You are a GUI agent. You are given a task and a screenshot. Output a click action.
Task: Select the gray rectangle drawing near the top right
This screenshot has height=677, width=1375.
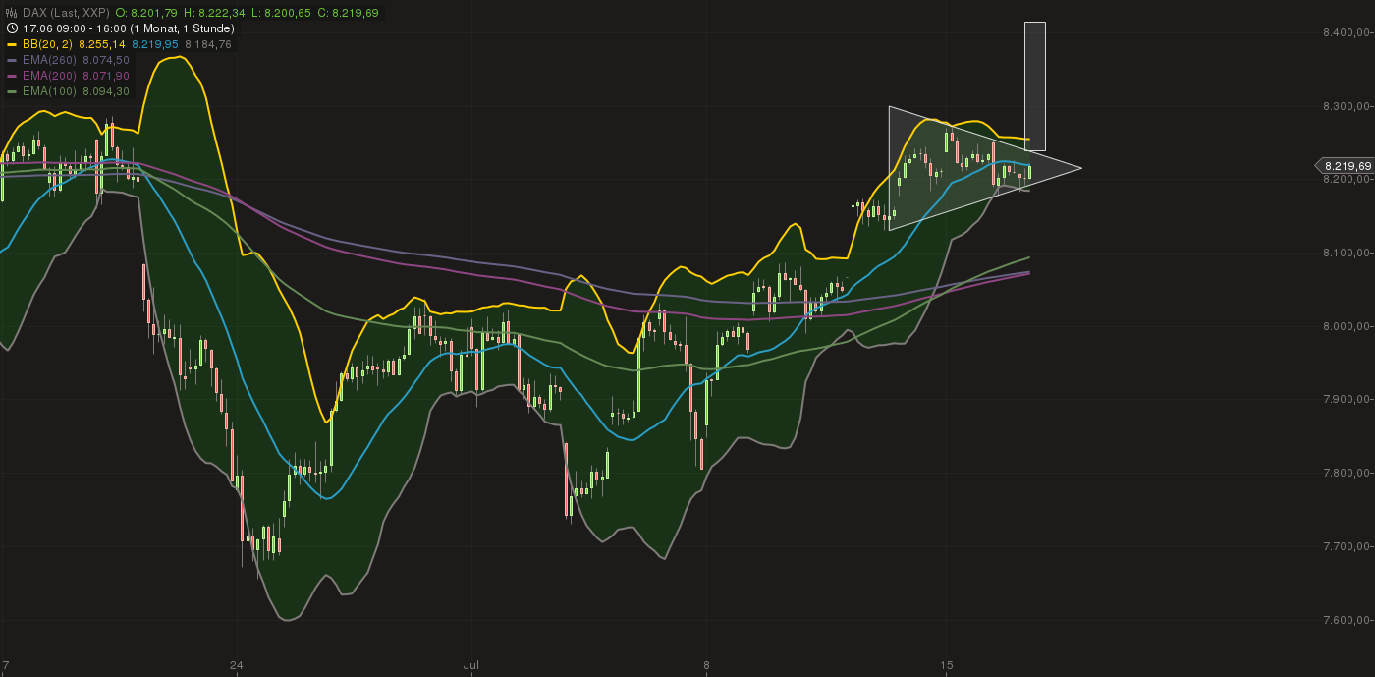1033,84
